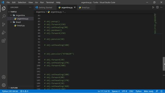The height and width of the screenshot is (93, 165).
Task: Open Explorer Views and More Actions ellipsis
Action: tap(30, 7)
